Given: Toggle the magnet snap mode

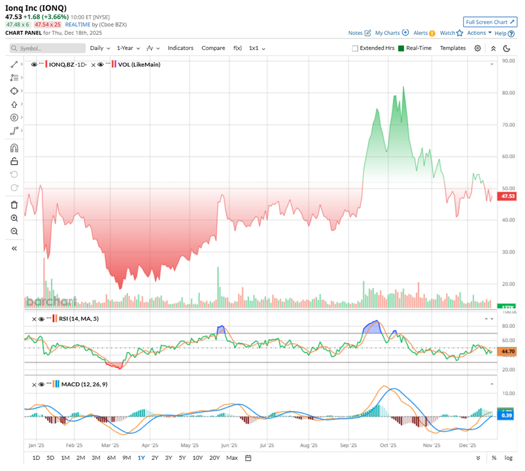Looking at the screenshot, I should (14, 148).
